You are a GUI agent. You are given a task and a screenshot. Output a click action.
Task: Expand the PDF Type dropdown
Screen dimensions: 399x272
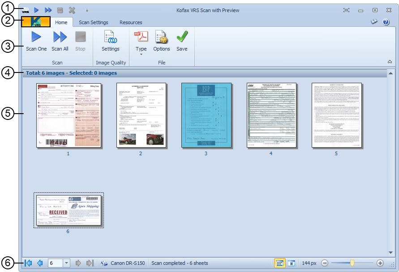(x=141, y=54)
